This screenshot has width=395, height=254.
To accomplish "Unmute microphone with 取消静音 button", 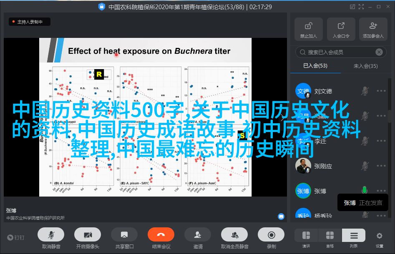I will (x=50, y=235).
